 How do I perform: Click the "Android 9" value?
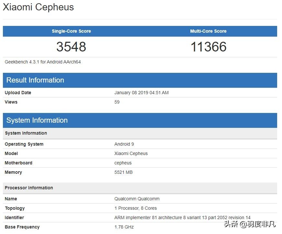pyautogui.click(x=124, y=144)
